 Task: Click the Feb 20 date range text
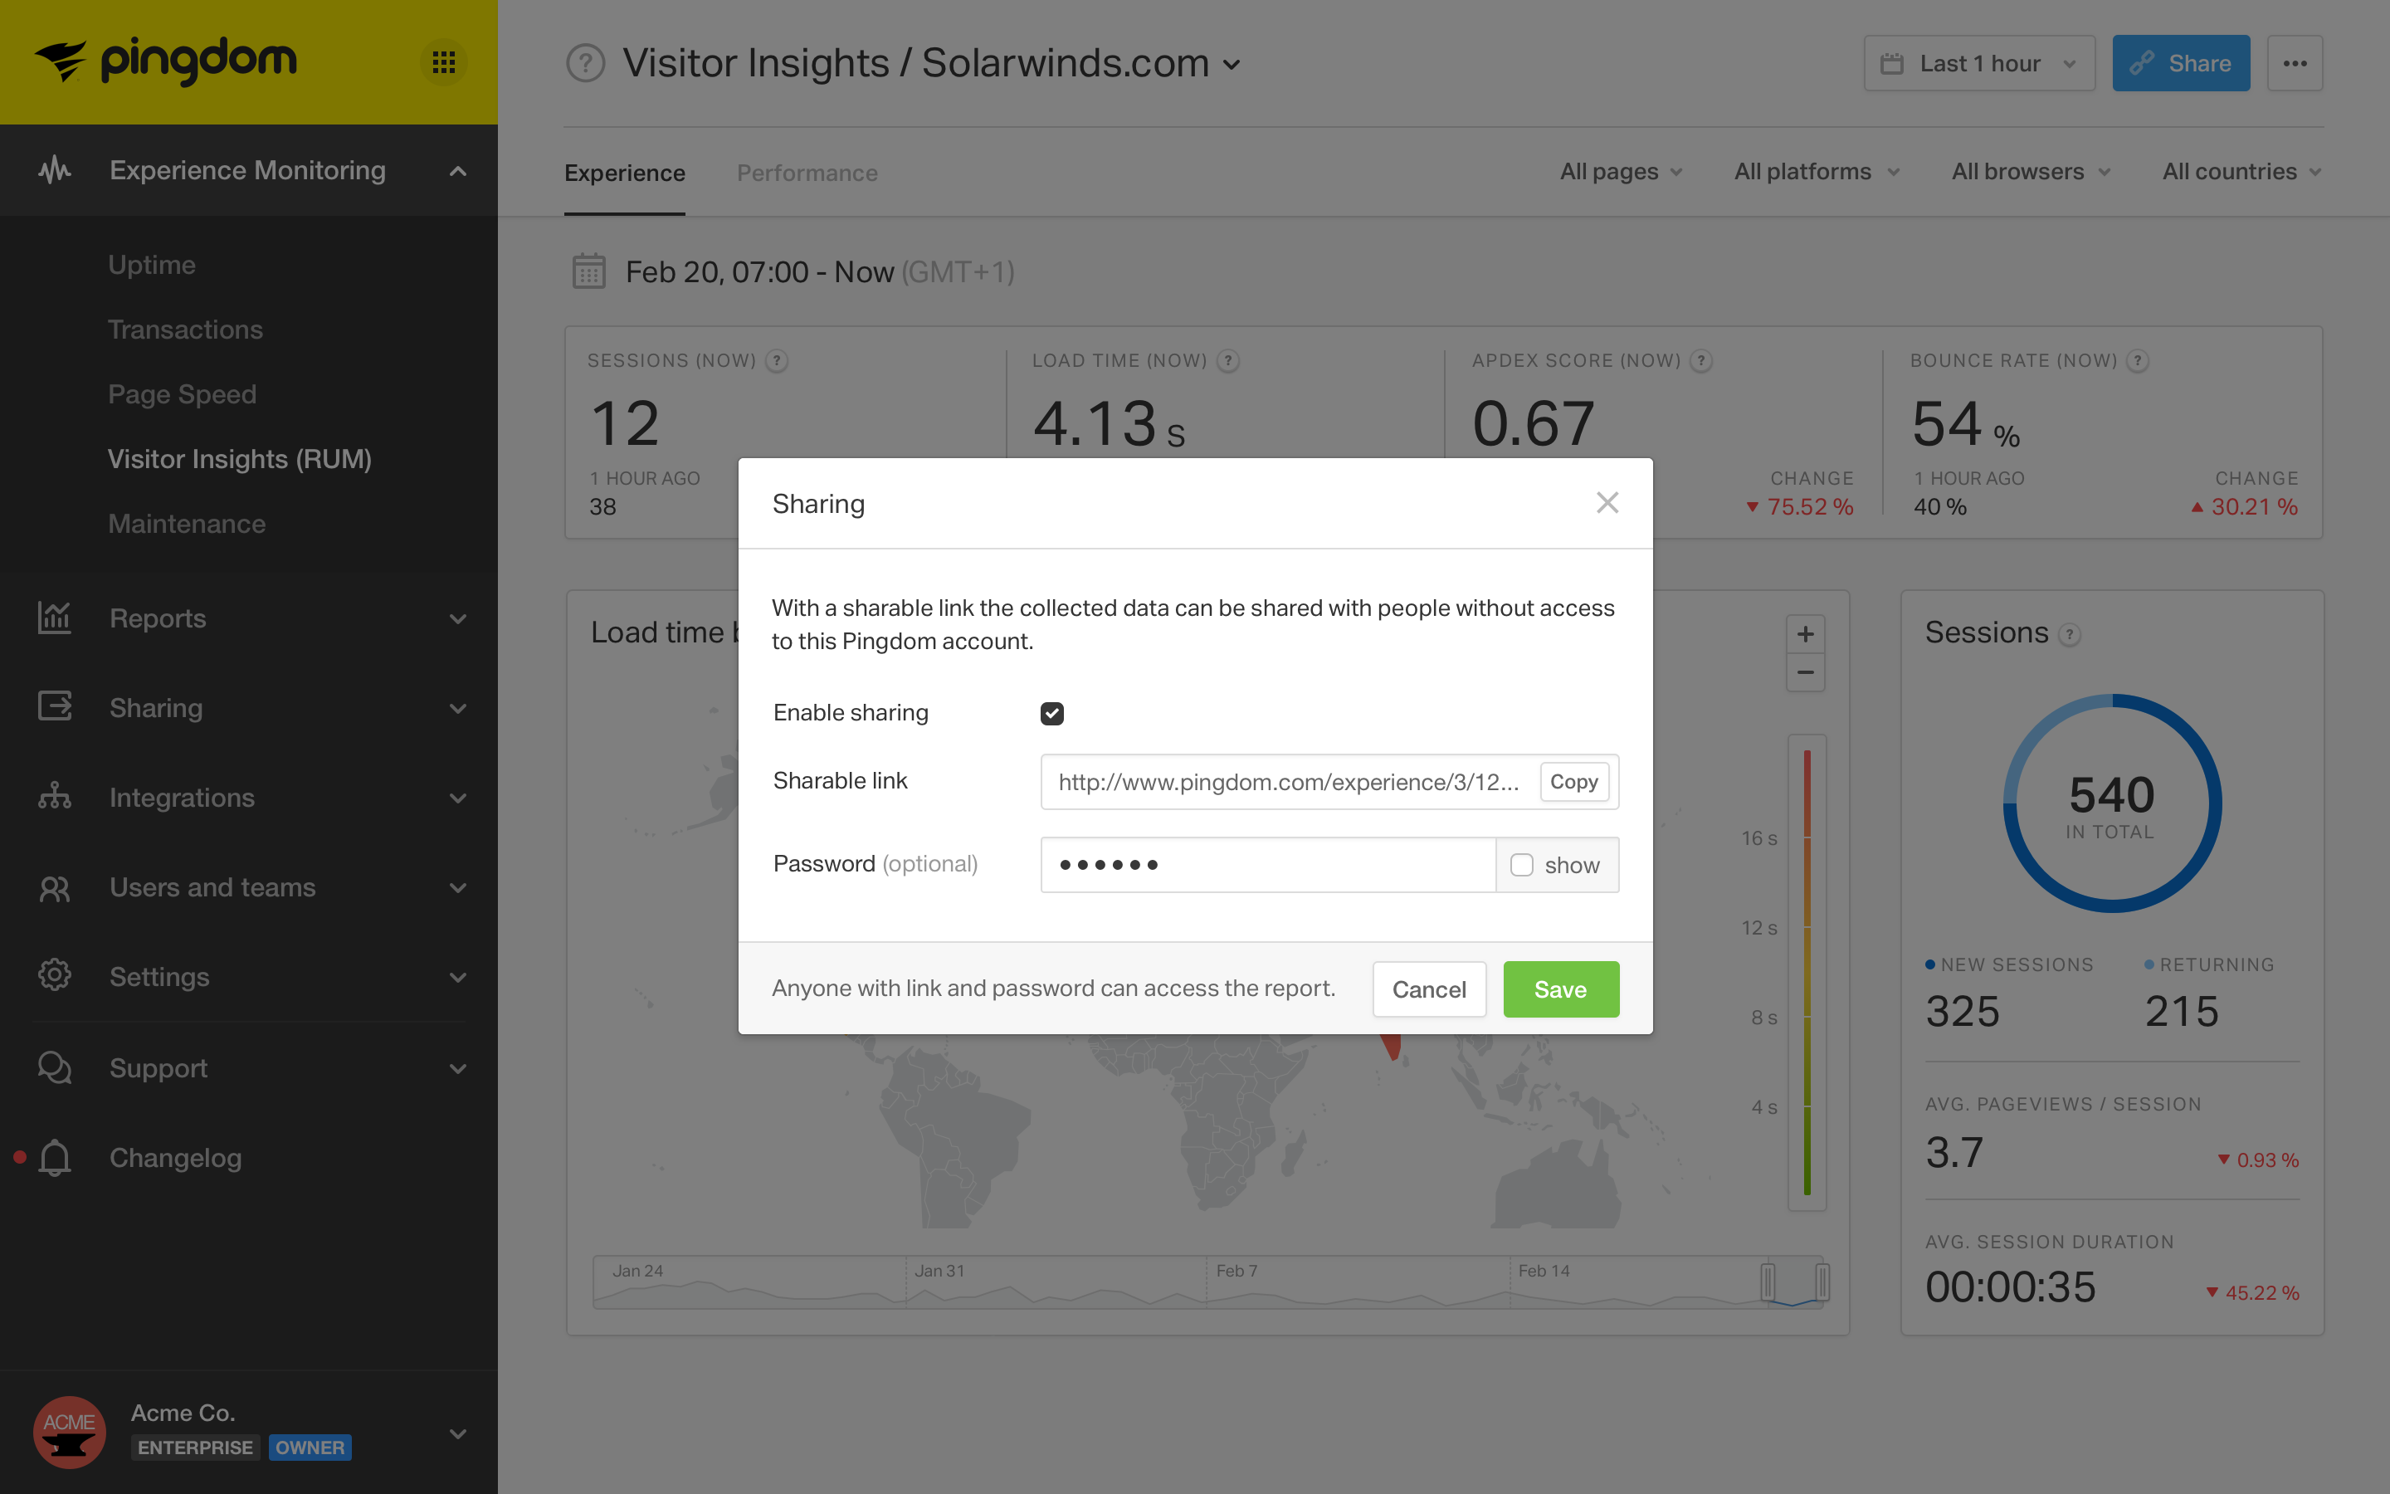tap(820, 271)
